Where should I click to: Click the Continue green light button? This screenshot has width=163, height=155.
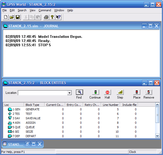pyautogui.click(x=95, y=92)
